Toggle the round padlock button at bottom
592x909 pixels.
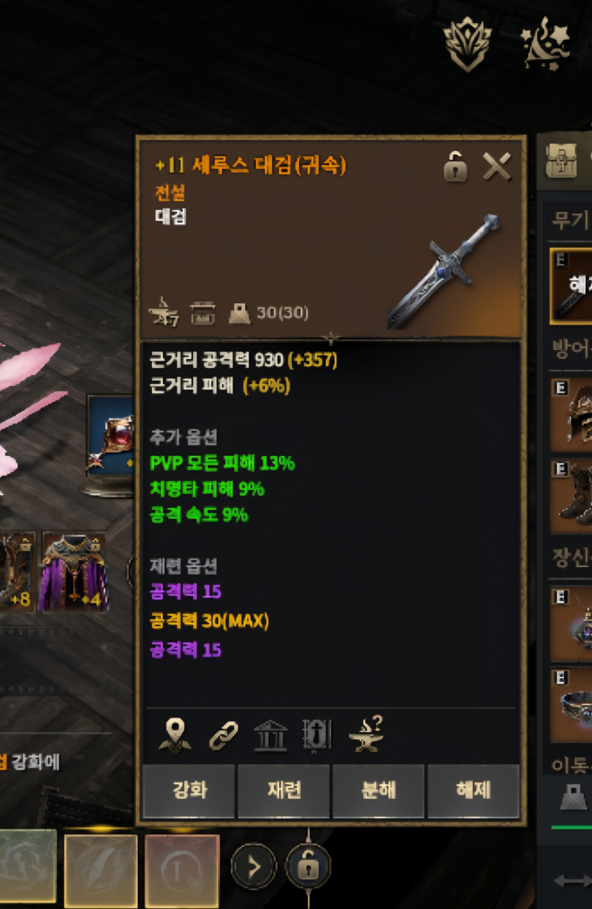click(x=308, y=866)
